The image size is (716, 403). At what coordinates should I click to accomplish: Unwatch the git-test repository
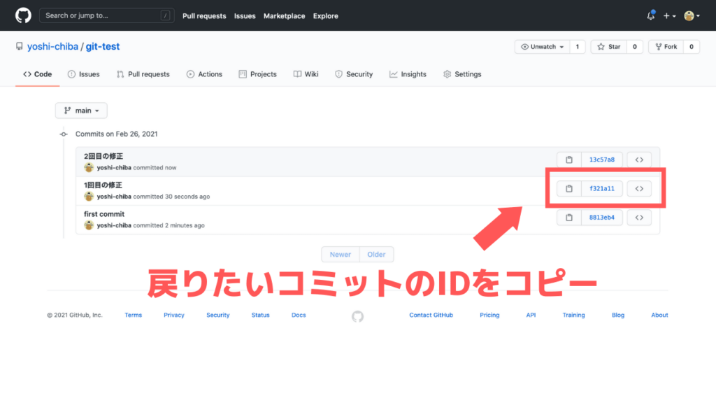pyautogui.click(x=541, y=47)
